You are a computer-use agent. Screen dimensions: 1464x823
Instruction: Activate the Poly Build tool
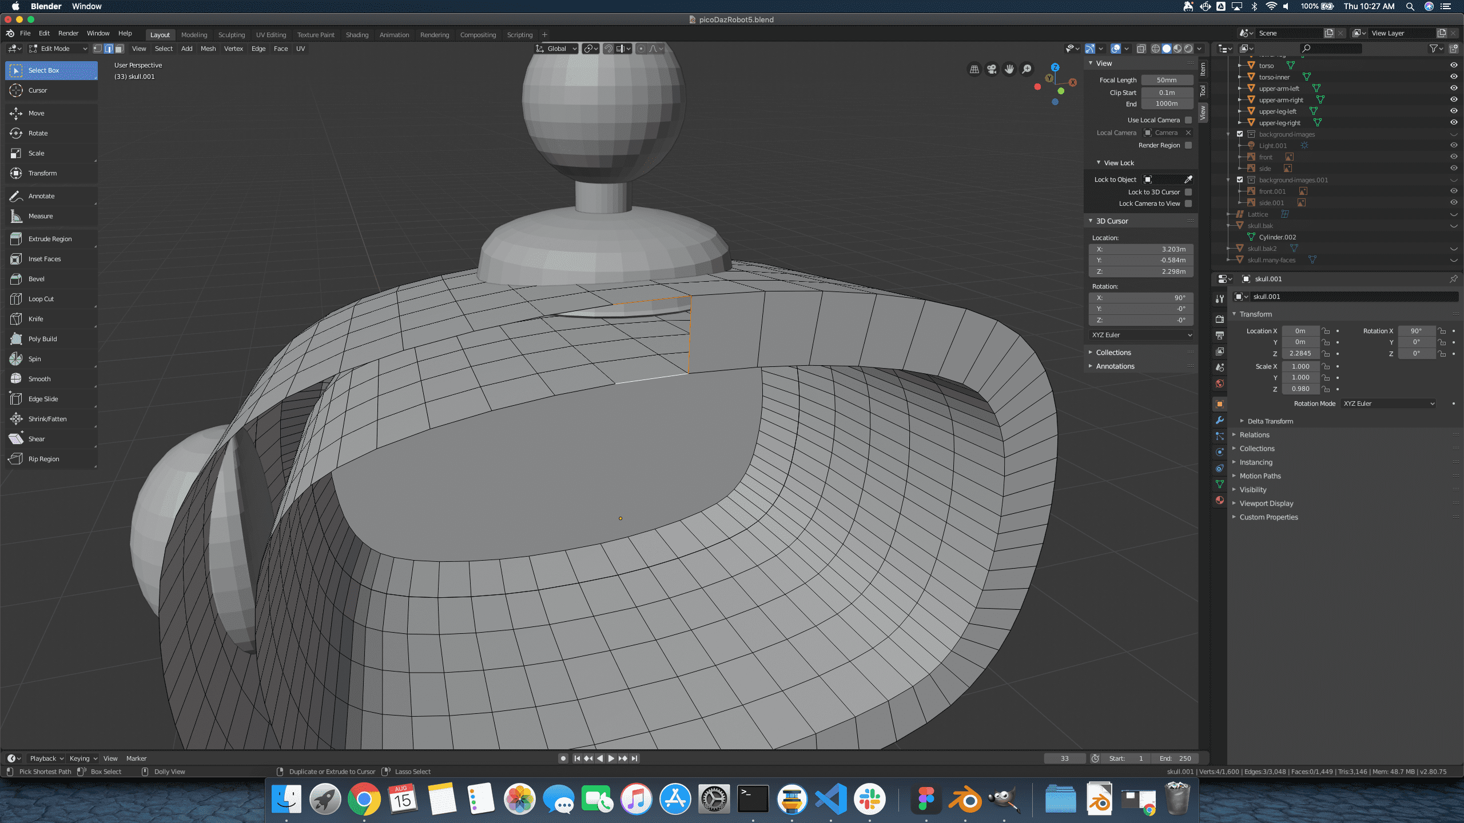coord(51,339)
